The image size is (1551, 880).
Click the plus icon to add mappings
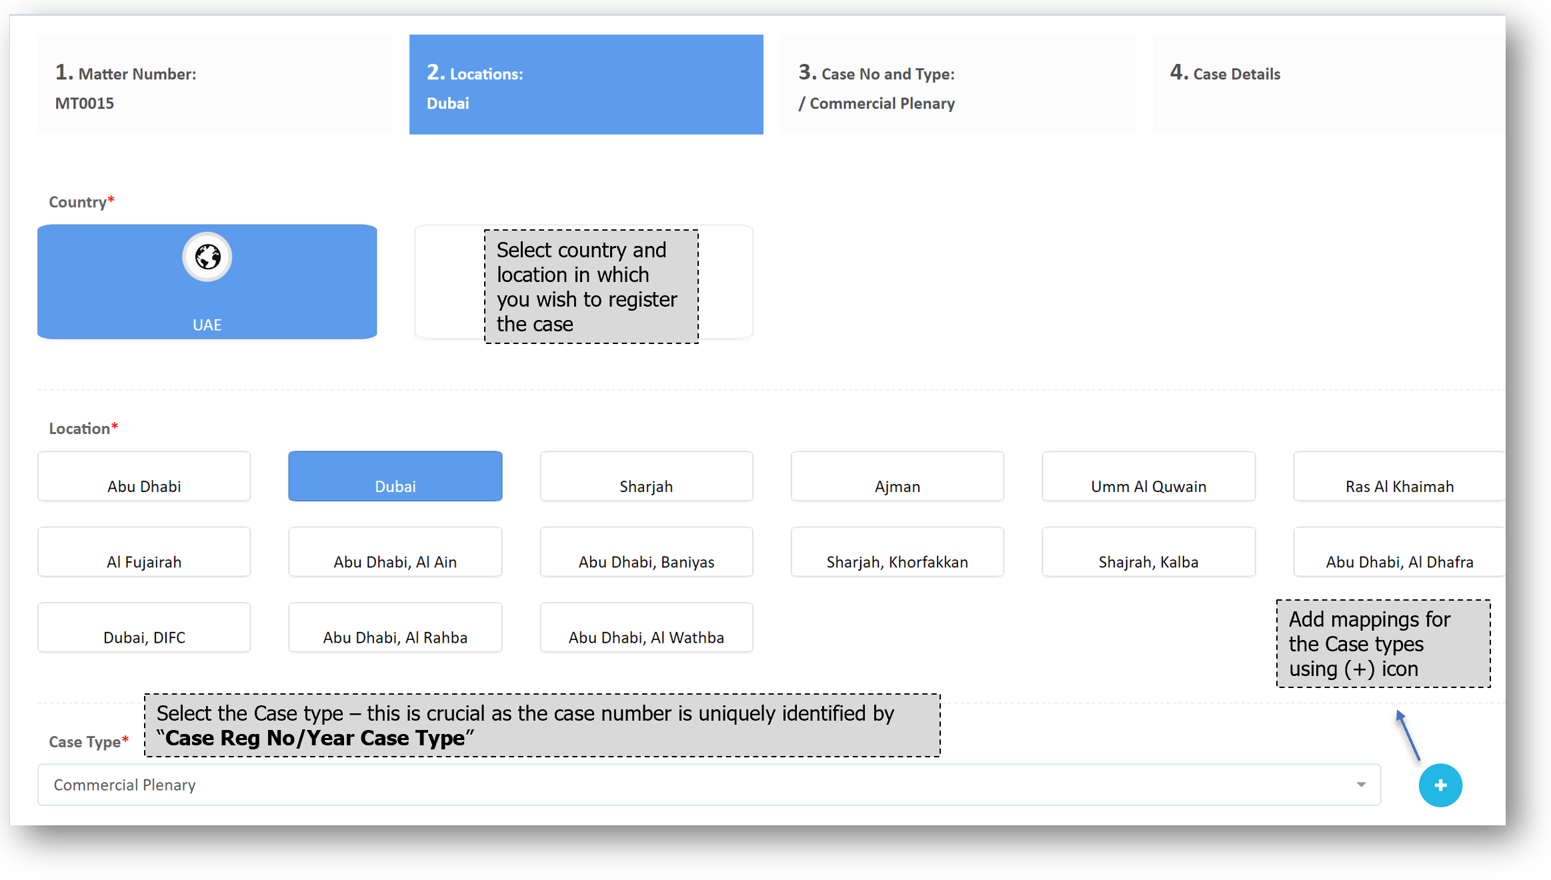[x=1440, y=785]
